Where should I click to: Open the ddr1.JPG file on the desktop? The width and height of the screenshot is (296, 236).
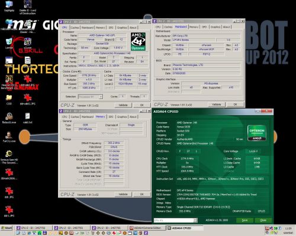tap(9, 211)
